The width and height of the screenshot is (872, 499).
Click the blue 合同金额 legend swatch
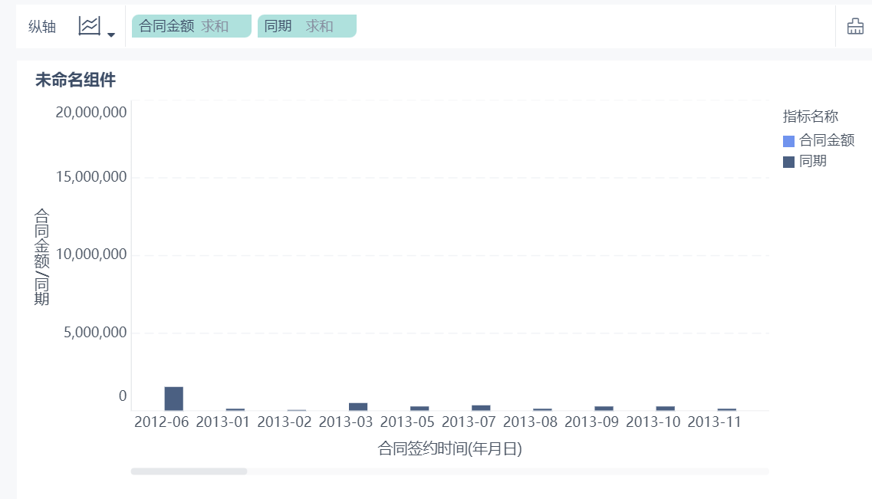pyautogui.click(x=788, y=141)
